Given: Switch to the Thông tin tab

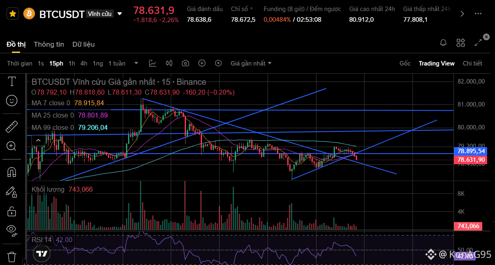Looking at the screenshot, I should (49, 44).
